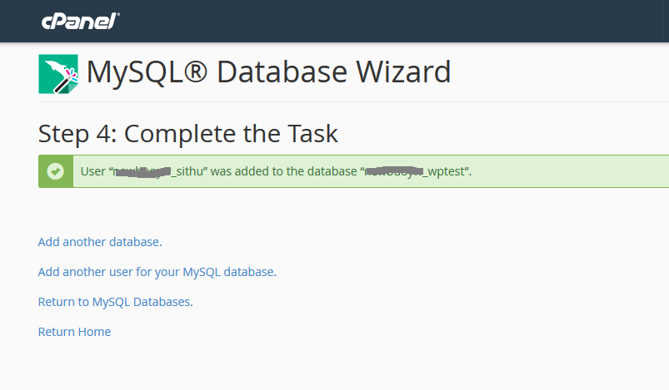Image resolution: width=669 pixels, height=390 pixels.
Task: Go back via Return Home link
Action: [74, 332]
